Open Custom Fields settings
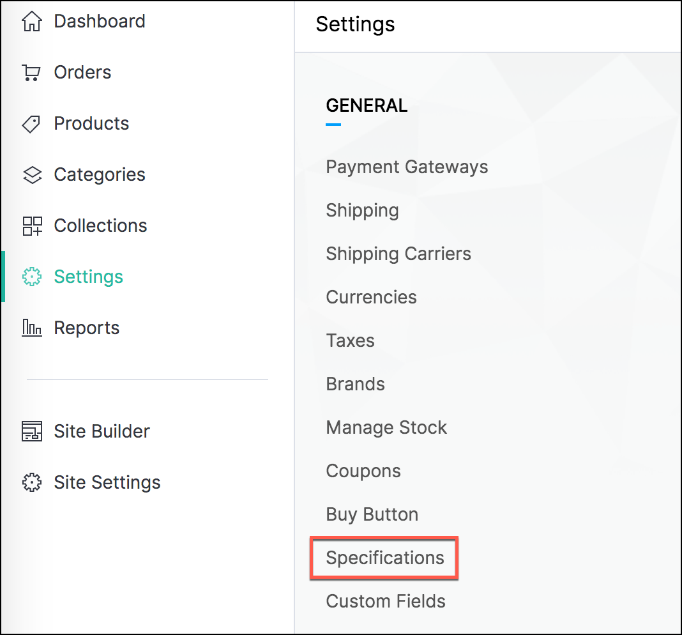682x635 pixels. (x=386, y=601)
